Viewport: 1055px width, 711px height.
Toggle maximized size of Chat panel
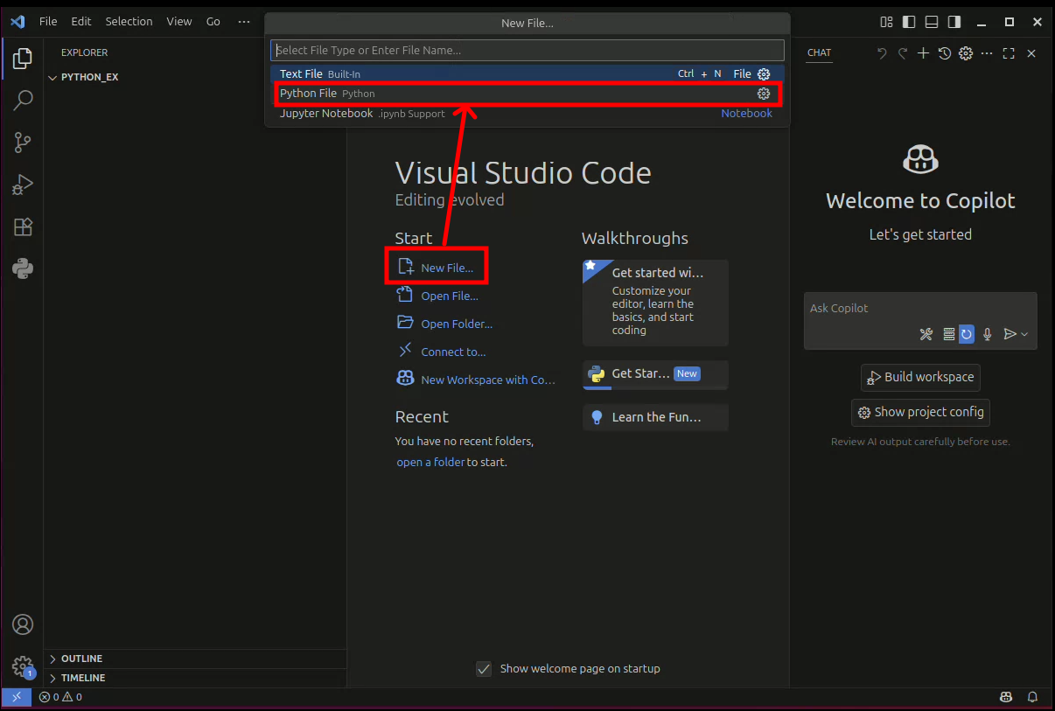[x=1009, y=53]
